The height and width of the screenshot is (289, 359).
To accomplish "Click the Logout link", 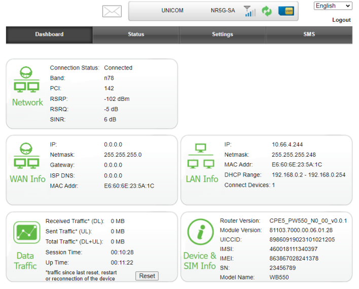I will (341, 20).
